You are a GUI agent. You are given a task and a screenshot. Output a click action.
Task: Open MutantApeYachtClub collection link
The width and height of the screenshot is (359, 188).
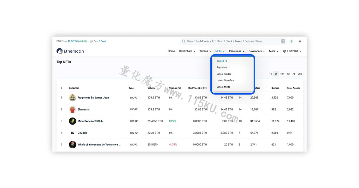90,121
